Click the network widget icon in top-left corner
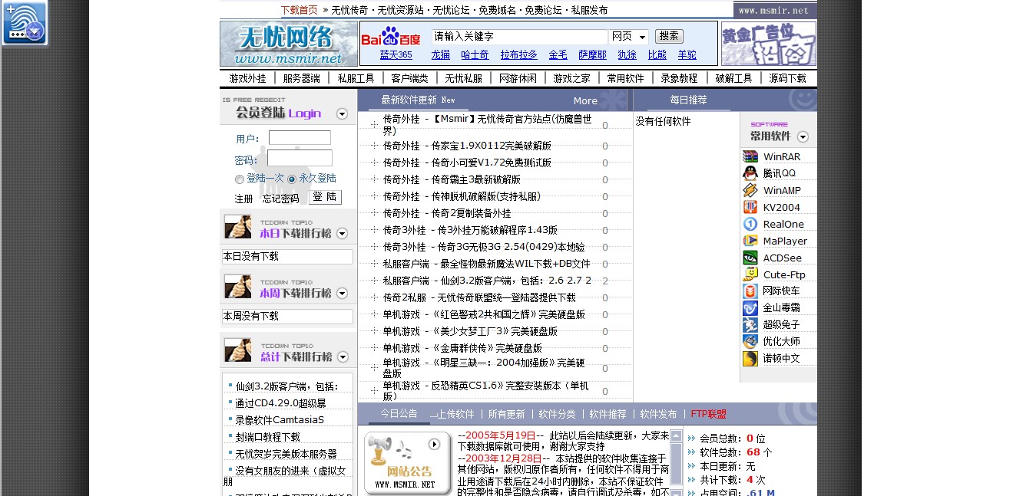The image size is (1033, 496). (x=25, y=23)
